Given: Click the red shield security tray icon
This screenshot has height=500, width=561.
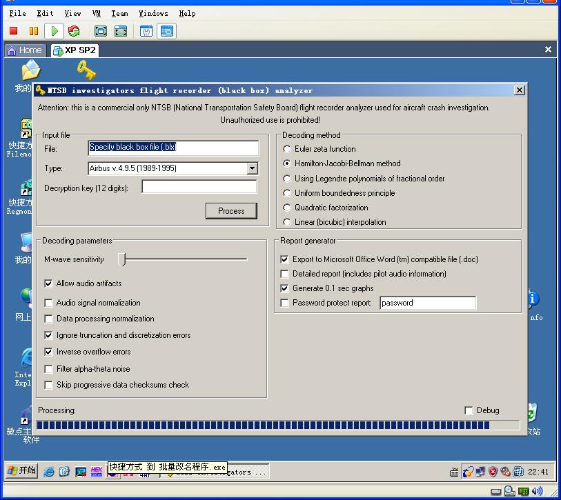Looking at the screenshot, I should pos(493,472).
